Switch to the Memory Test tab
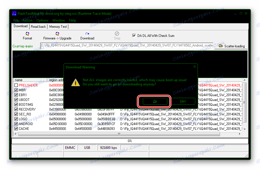260x169 pixels. 58,27
